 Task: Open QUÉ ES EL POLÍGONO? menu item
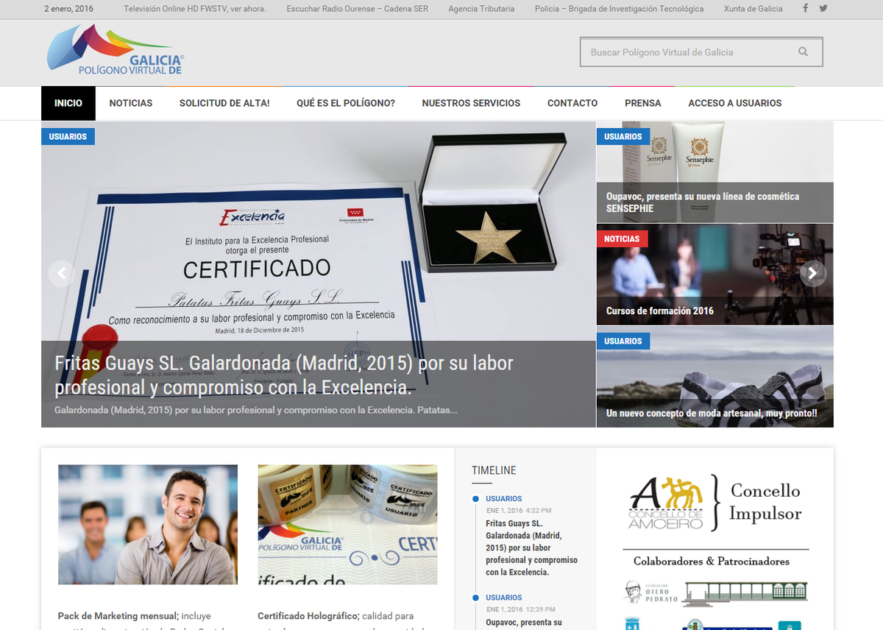[x=346, y=103]
